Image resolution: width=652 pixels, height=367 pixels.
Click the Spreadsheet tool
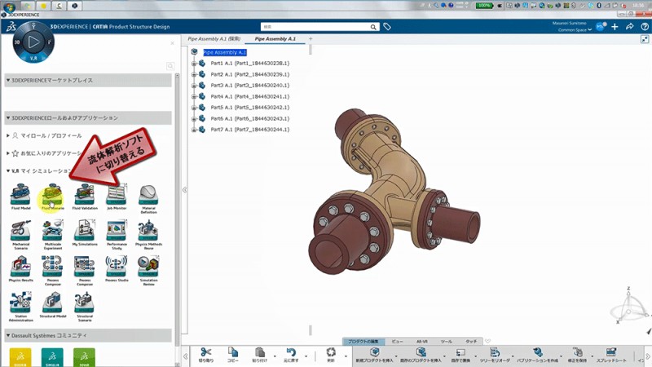(x=610, y=355)
